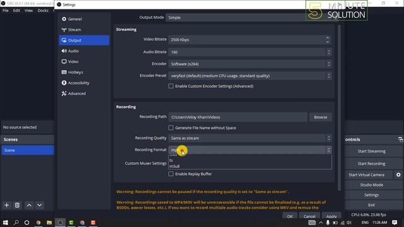
Task: Toggle Studio Mode in Controls
Action: coord(372,185)
